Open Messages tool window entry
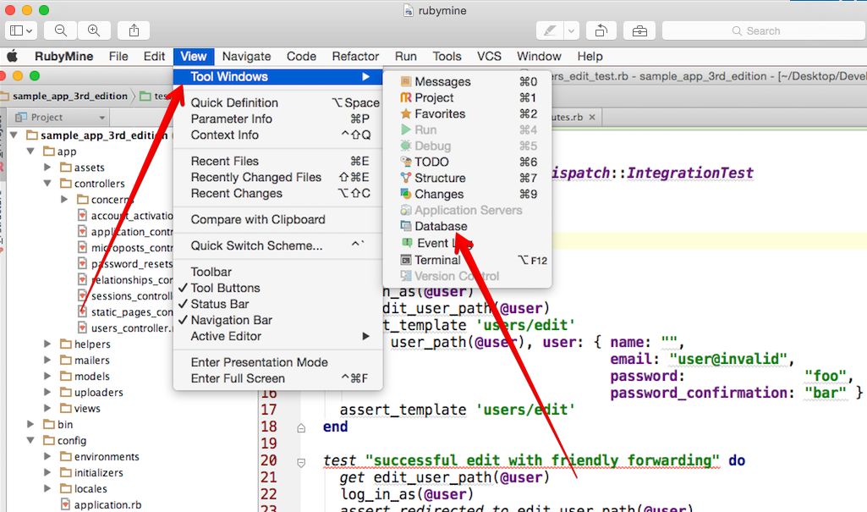 coord(467,82)
